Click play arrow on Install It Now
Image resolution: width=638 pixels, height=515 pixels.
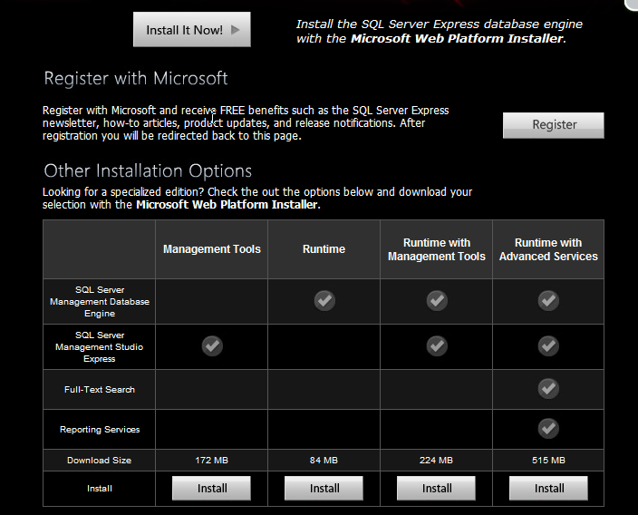pyautogui.click(x=236, y=30)
